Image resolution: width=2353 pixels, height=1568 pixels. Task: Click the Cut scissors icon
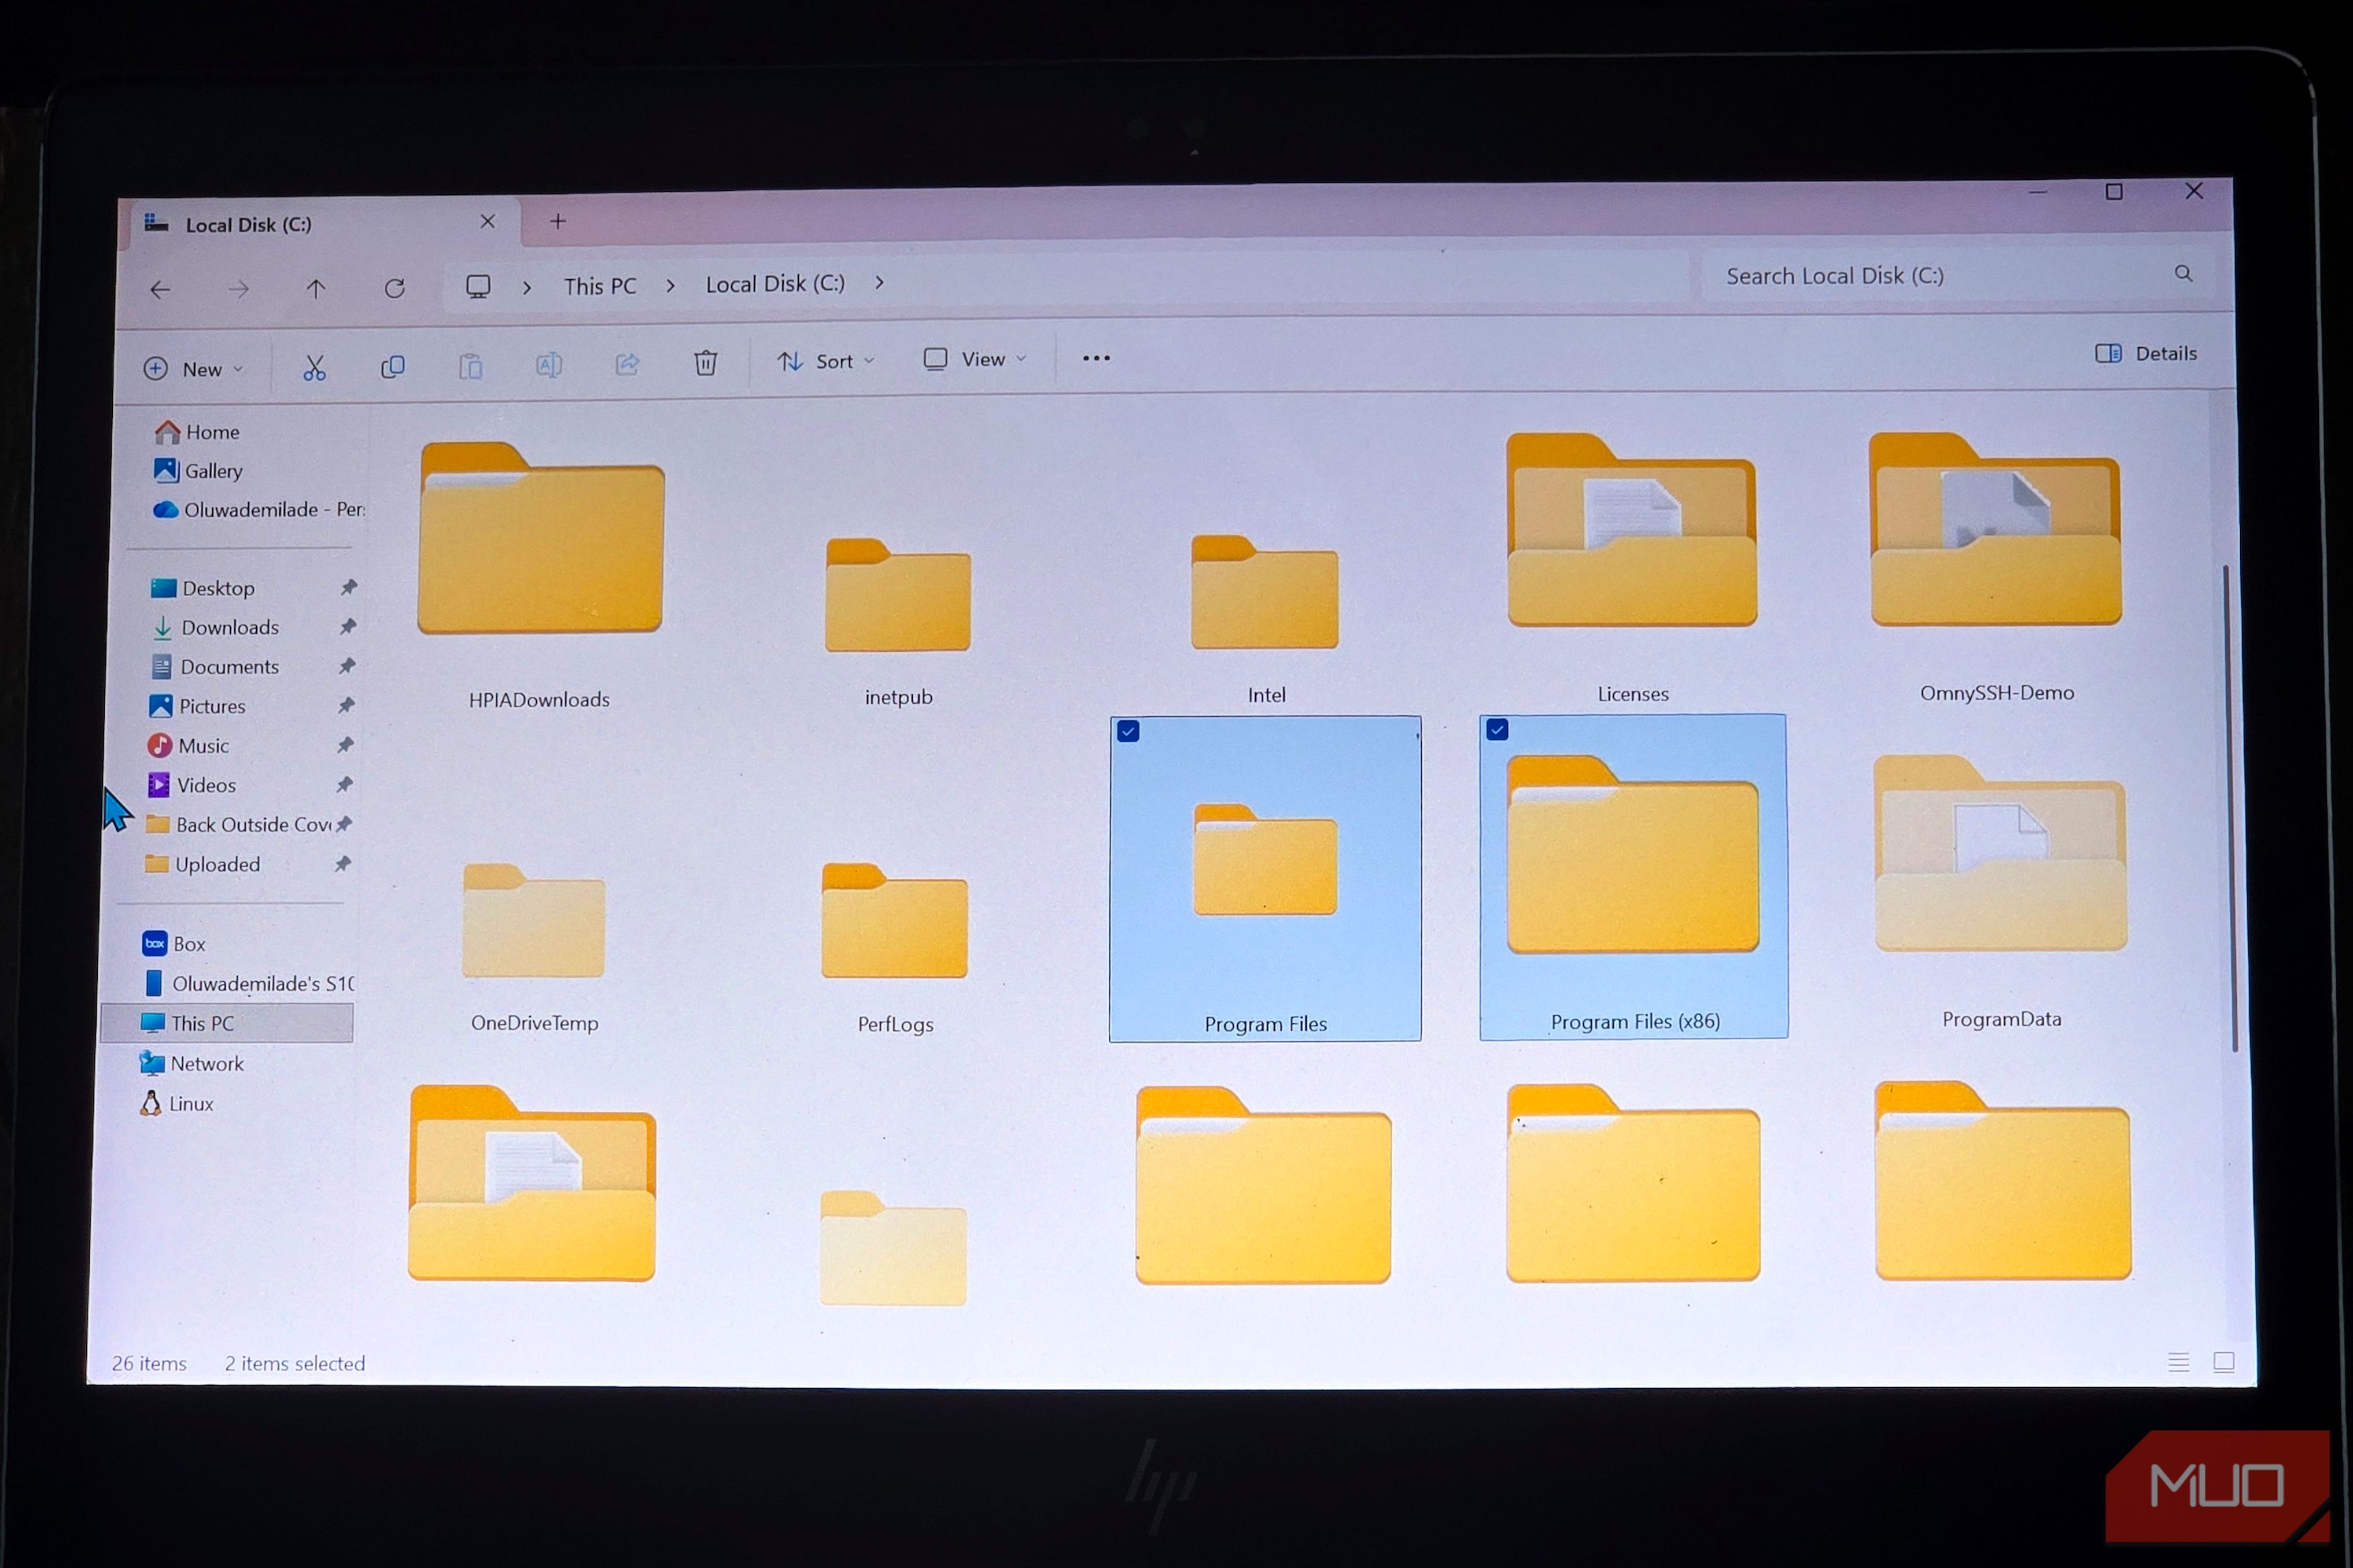(314, 368)
